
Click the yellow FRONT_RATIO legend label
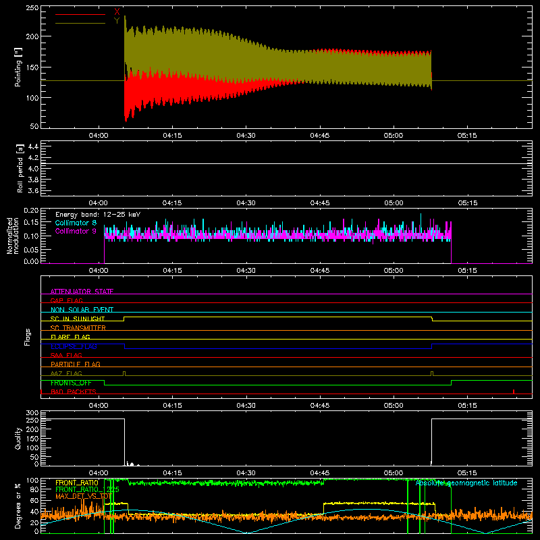tap(77, 483)
